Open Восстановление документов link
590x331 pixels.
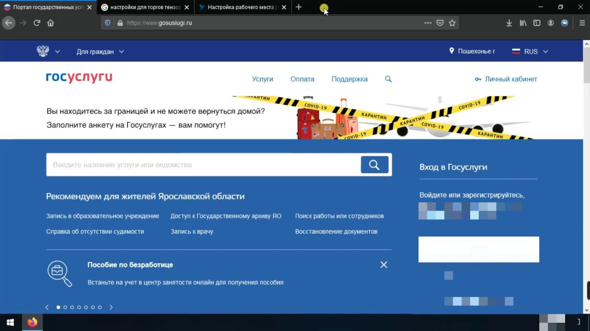point(336,232)
